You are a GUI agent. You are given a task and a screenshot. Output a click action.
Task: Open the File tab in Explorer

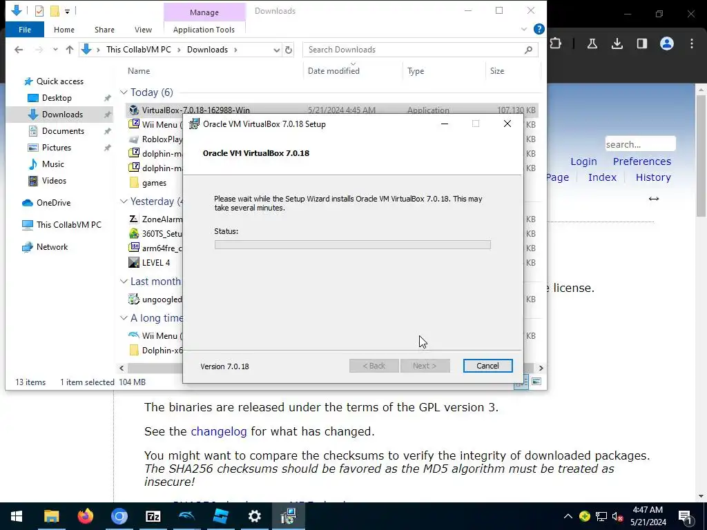25,30
